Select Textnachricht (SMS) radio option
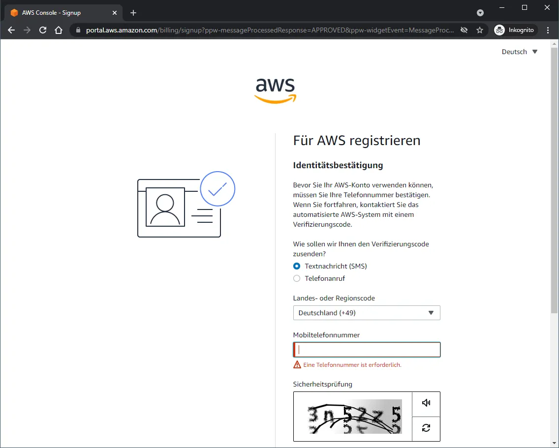The image size is (559, 448). point(297,266)
